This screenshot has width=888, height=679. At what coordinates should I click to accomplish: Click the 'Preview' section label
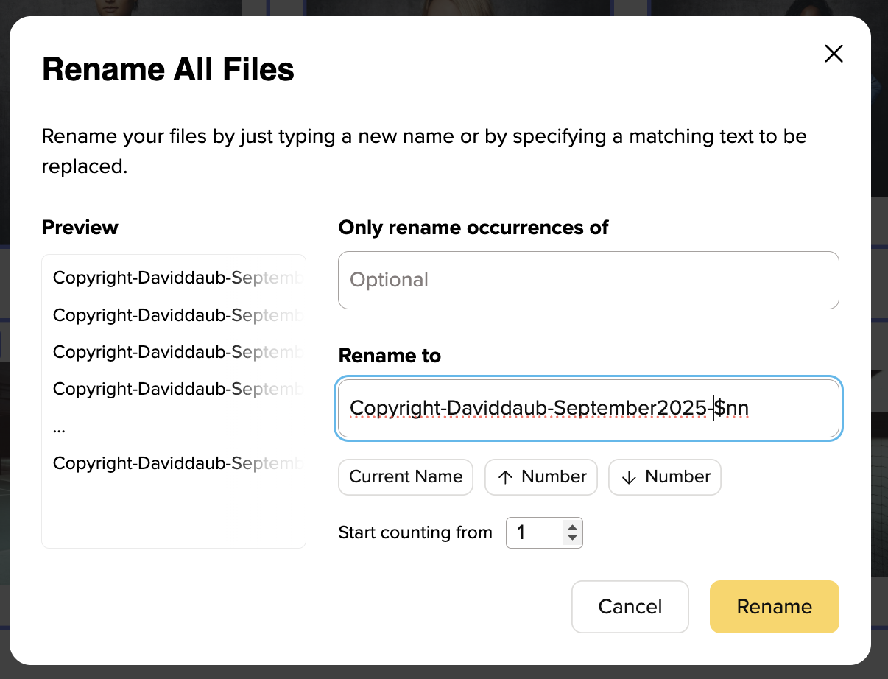[x=80, y=228]
